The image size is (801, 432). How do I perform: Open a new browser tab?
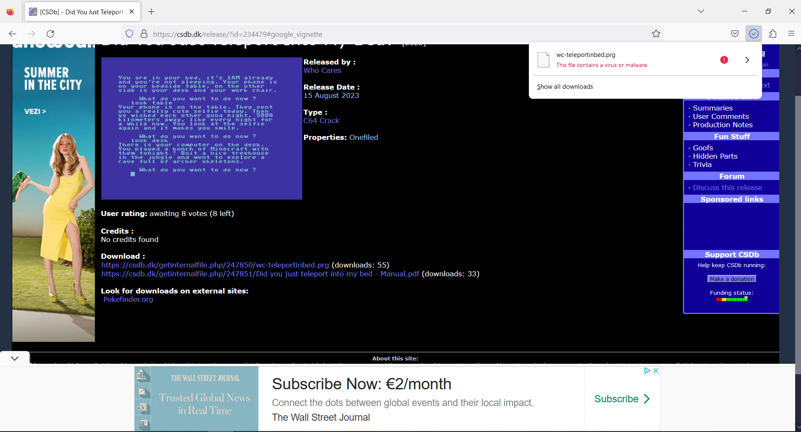point(152,12)
